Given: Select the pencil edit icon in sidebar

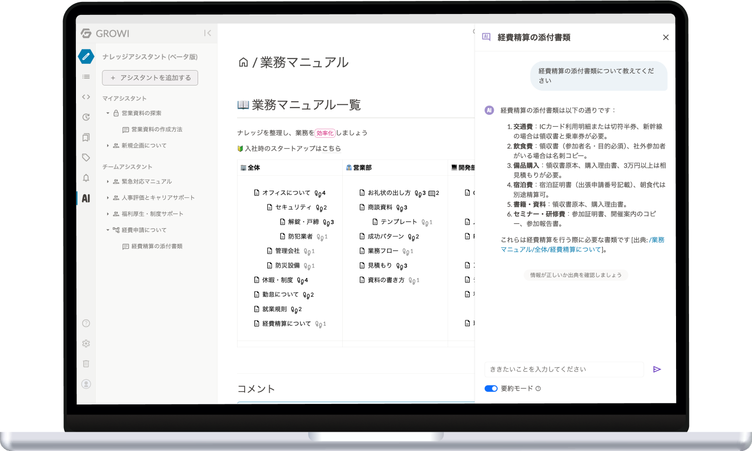Looking at the screenshot, I should point(86,56).
